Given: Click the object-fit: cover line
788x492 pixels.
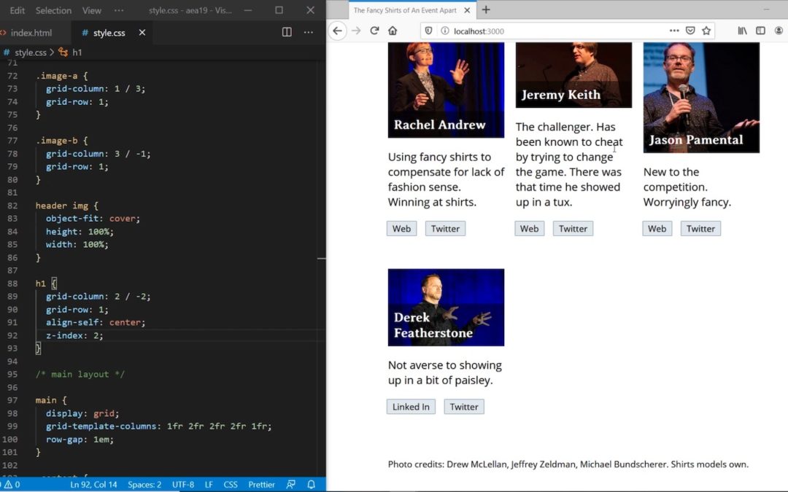Looking at the screenshot, I should [93, 219].
